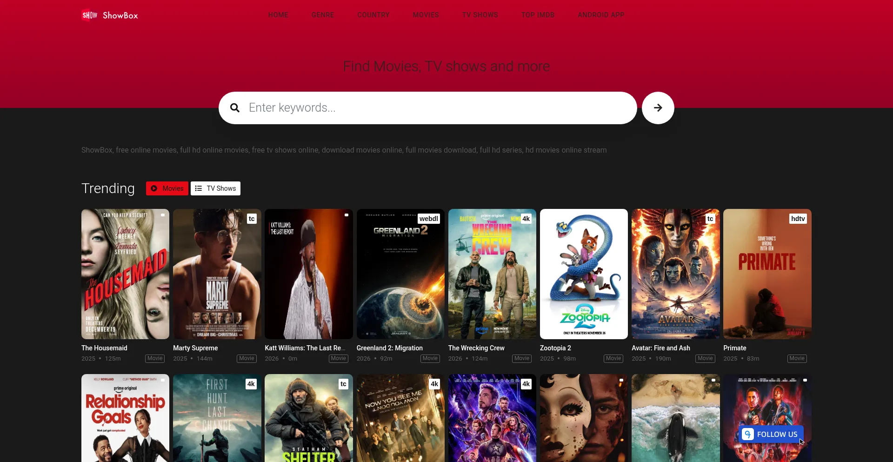This screenshot has height=462, width=893.
Task: Open the Avatar: Fire and Ash poster
Action: pos(675,274)
